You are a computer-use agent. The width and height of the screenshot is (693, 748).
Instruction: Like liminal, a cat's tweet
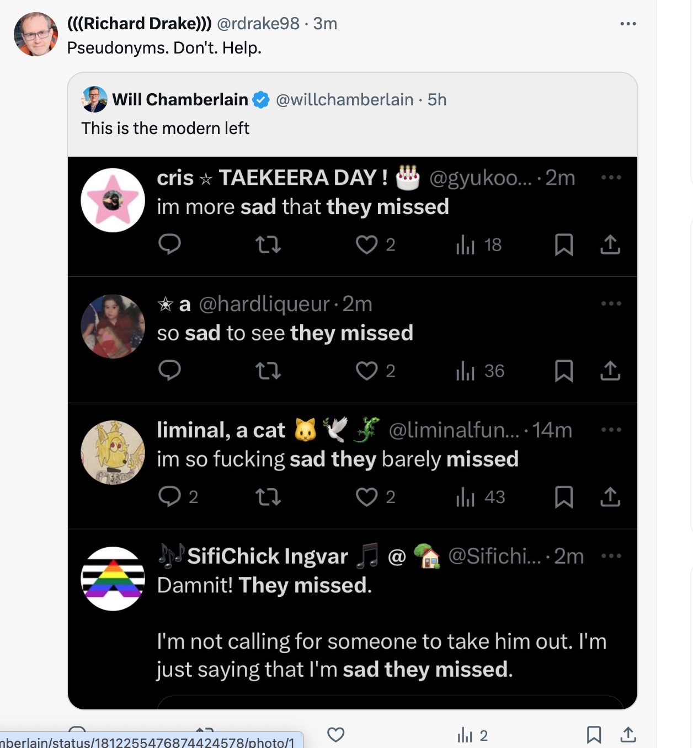point(366,497)
